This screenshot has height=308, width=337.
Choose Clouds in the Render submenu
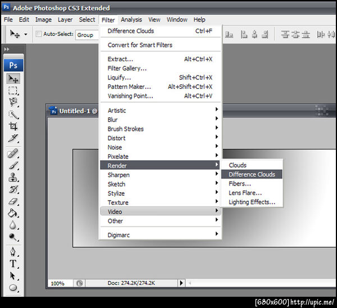pyautogui.click(x=252, y=165)
